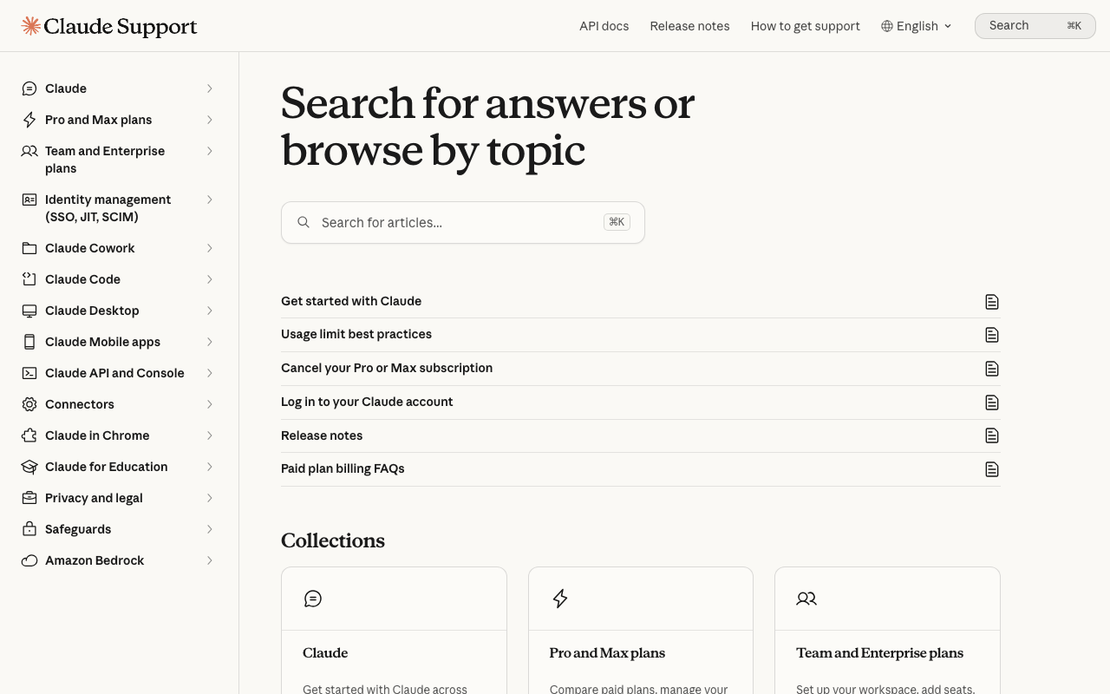Click the Safeguards lock icon

click(x=29, y=529)
